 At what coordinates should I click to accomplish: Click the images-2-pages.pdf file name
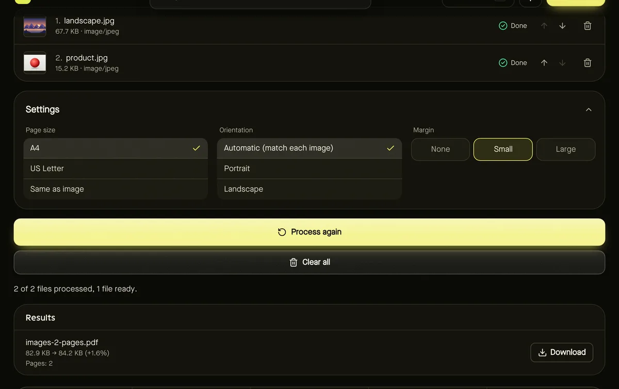(x=62, y=343)
